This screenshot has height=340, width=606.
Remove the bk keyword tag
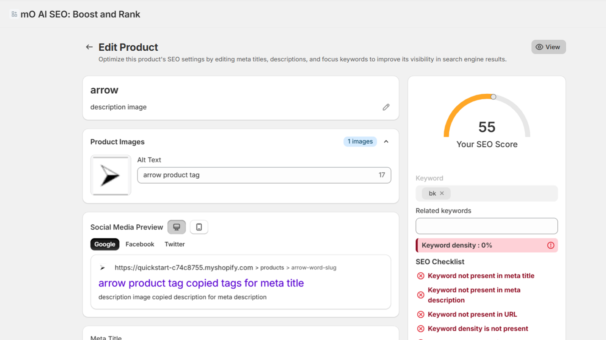pyautogui.click(x=442, y=193)
